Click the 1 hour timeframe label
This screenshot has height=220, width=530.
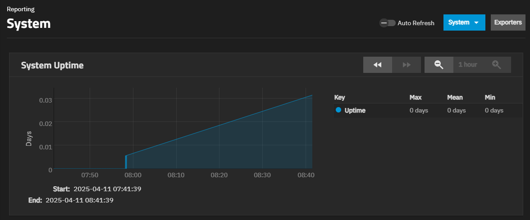467,65
